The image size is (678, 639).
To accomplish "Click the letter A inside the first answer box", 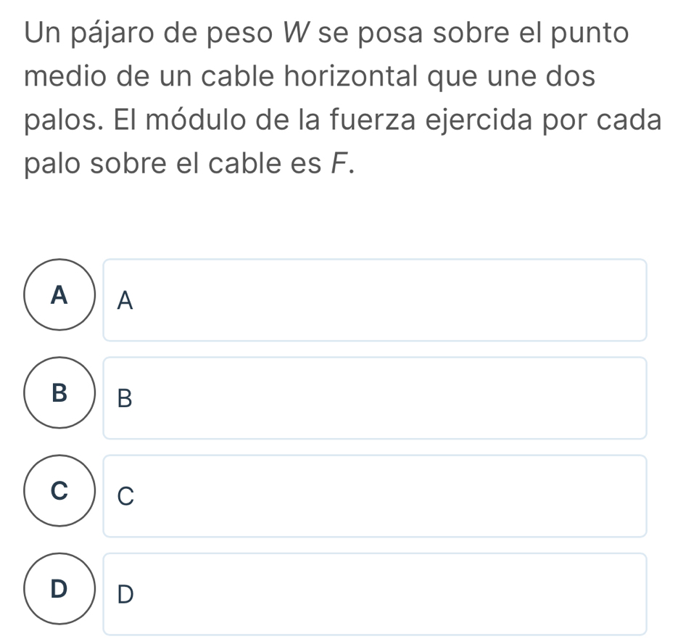I will point(125,301).
